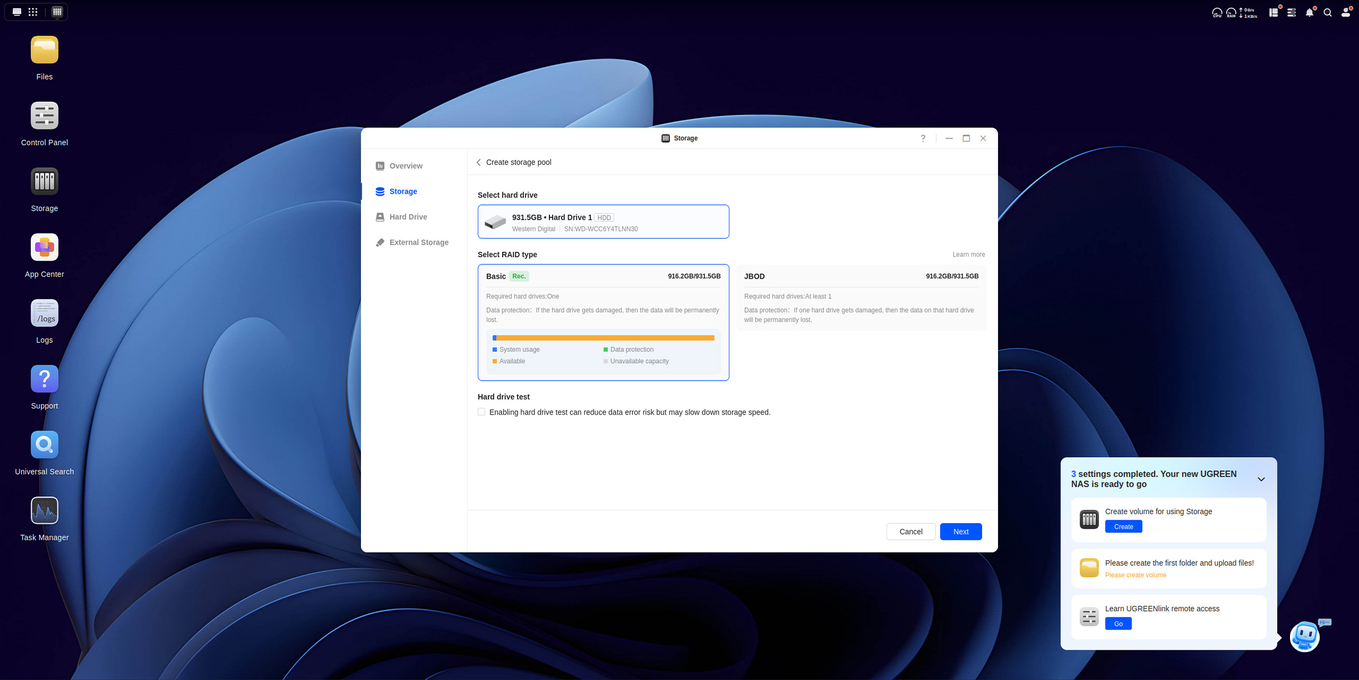Launch App Center from the desktop
Screen dimensions: 1359x680
pyautogui.click(x=44, y=247)
